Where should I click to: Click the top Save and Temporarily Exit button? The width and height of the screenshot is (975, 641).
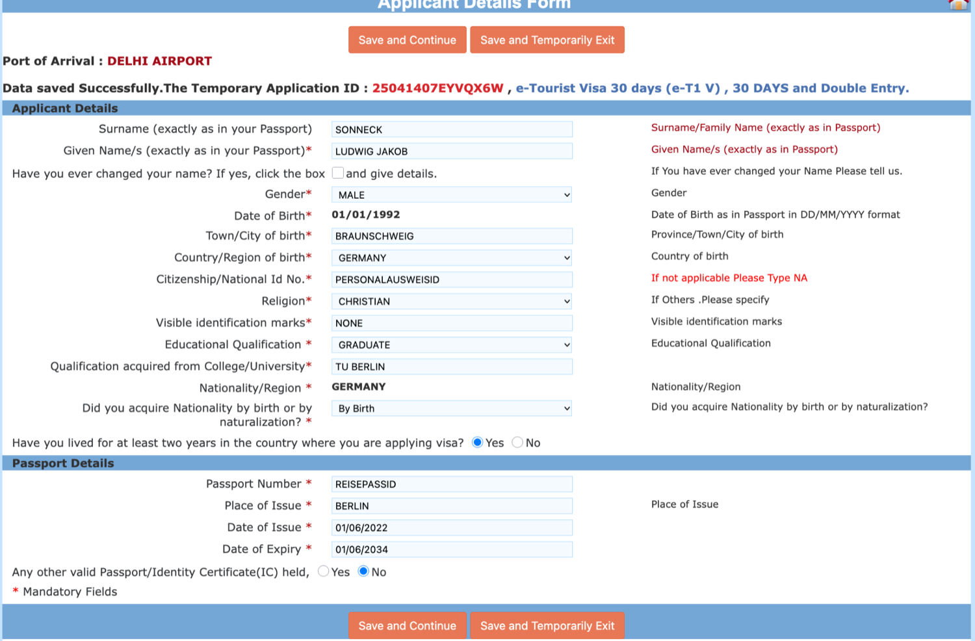(547, 40)
